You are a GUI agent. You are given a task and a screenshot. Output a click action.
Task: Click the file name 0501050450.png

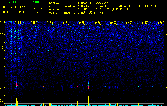coord(14,7)
